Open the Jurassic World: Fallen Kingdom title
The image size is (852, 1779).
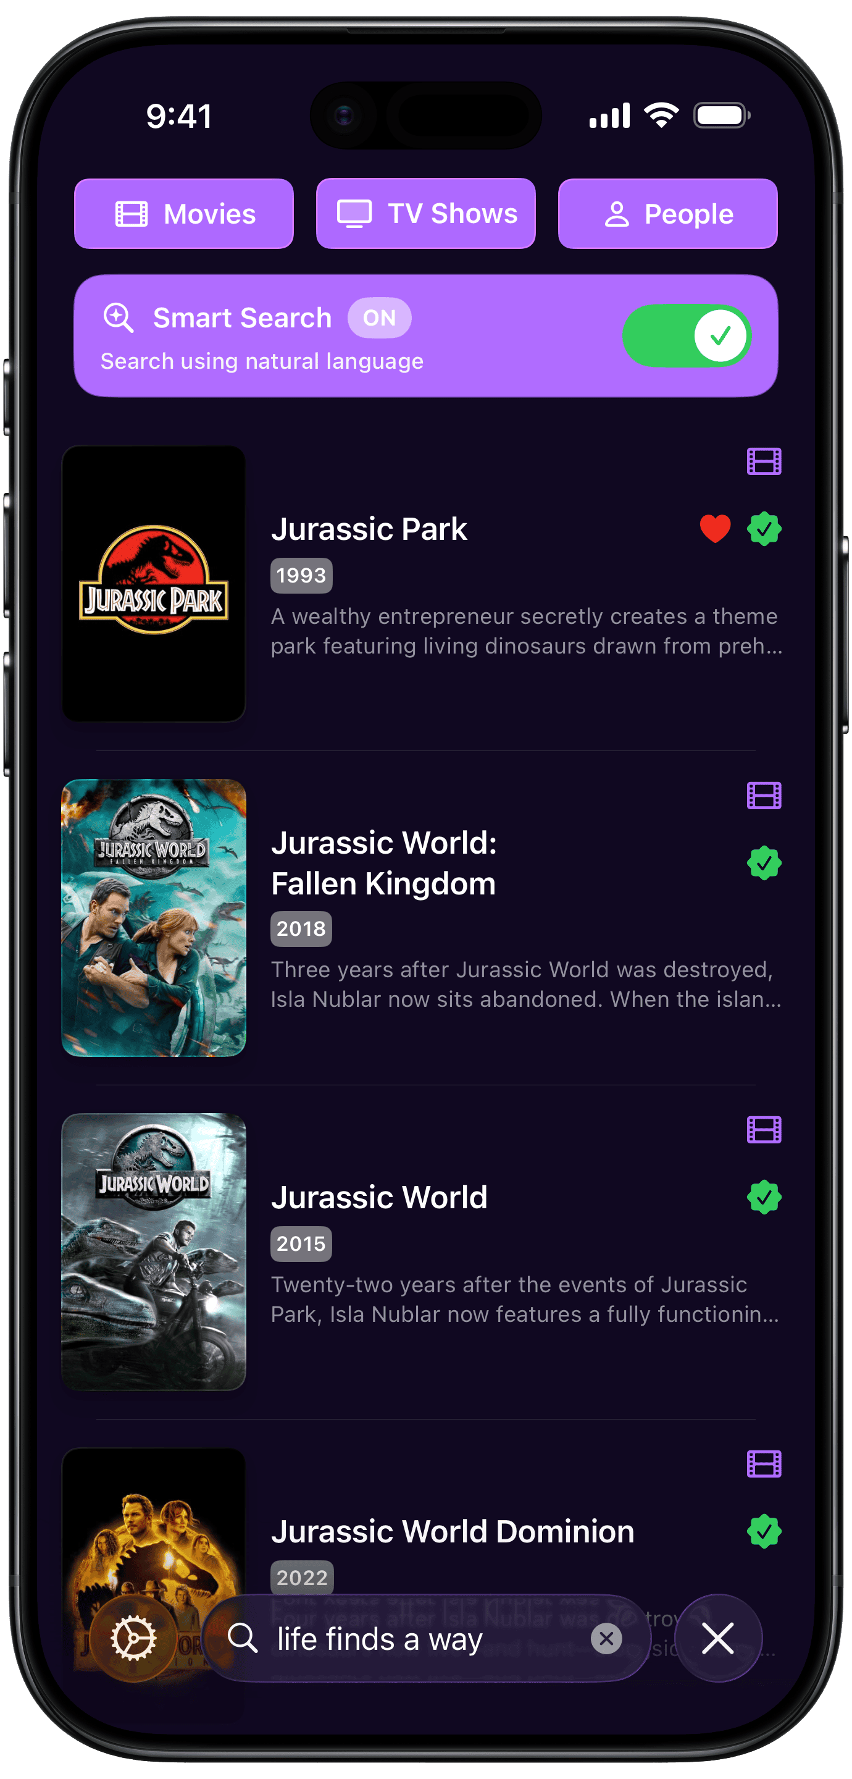coord(384,864)
